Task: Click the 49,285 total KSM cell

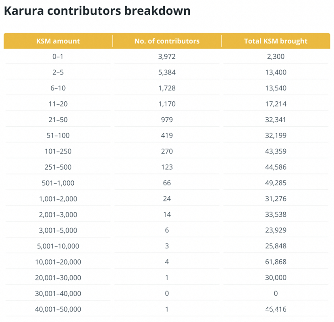Action: (276, 183)
